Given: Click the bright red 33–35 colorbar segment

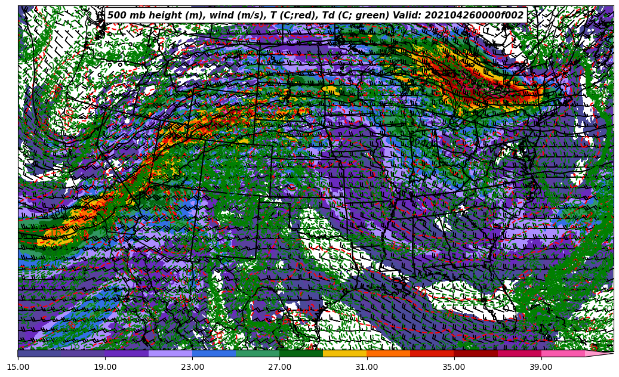Looking at the screenshot, I should click(432, 353).
